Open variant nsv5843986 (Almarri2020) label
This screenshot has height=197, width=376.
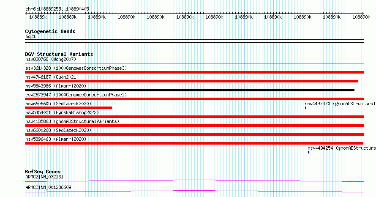click(x=56, y=86)
